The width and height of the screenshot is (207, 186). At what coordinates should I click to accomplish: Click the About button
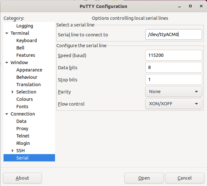point(22,178)
